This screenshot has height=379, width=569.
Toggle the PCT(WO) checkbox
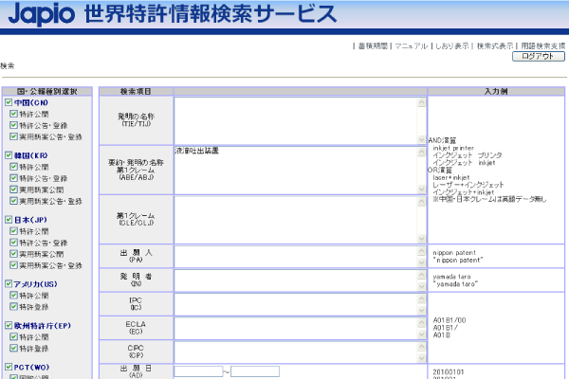click(x=8, y=364)
